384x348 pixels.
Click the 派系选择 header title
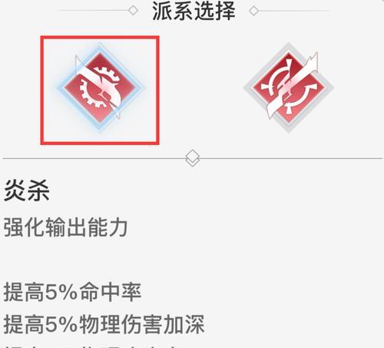pyautogui.click(x=194, y=11)
